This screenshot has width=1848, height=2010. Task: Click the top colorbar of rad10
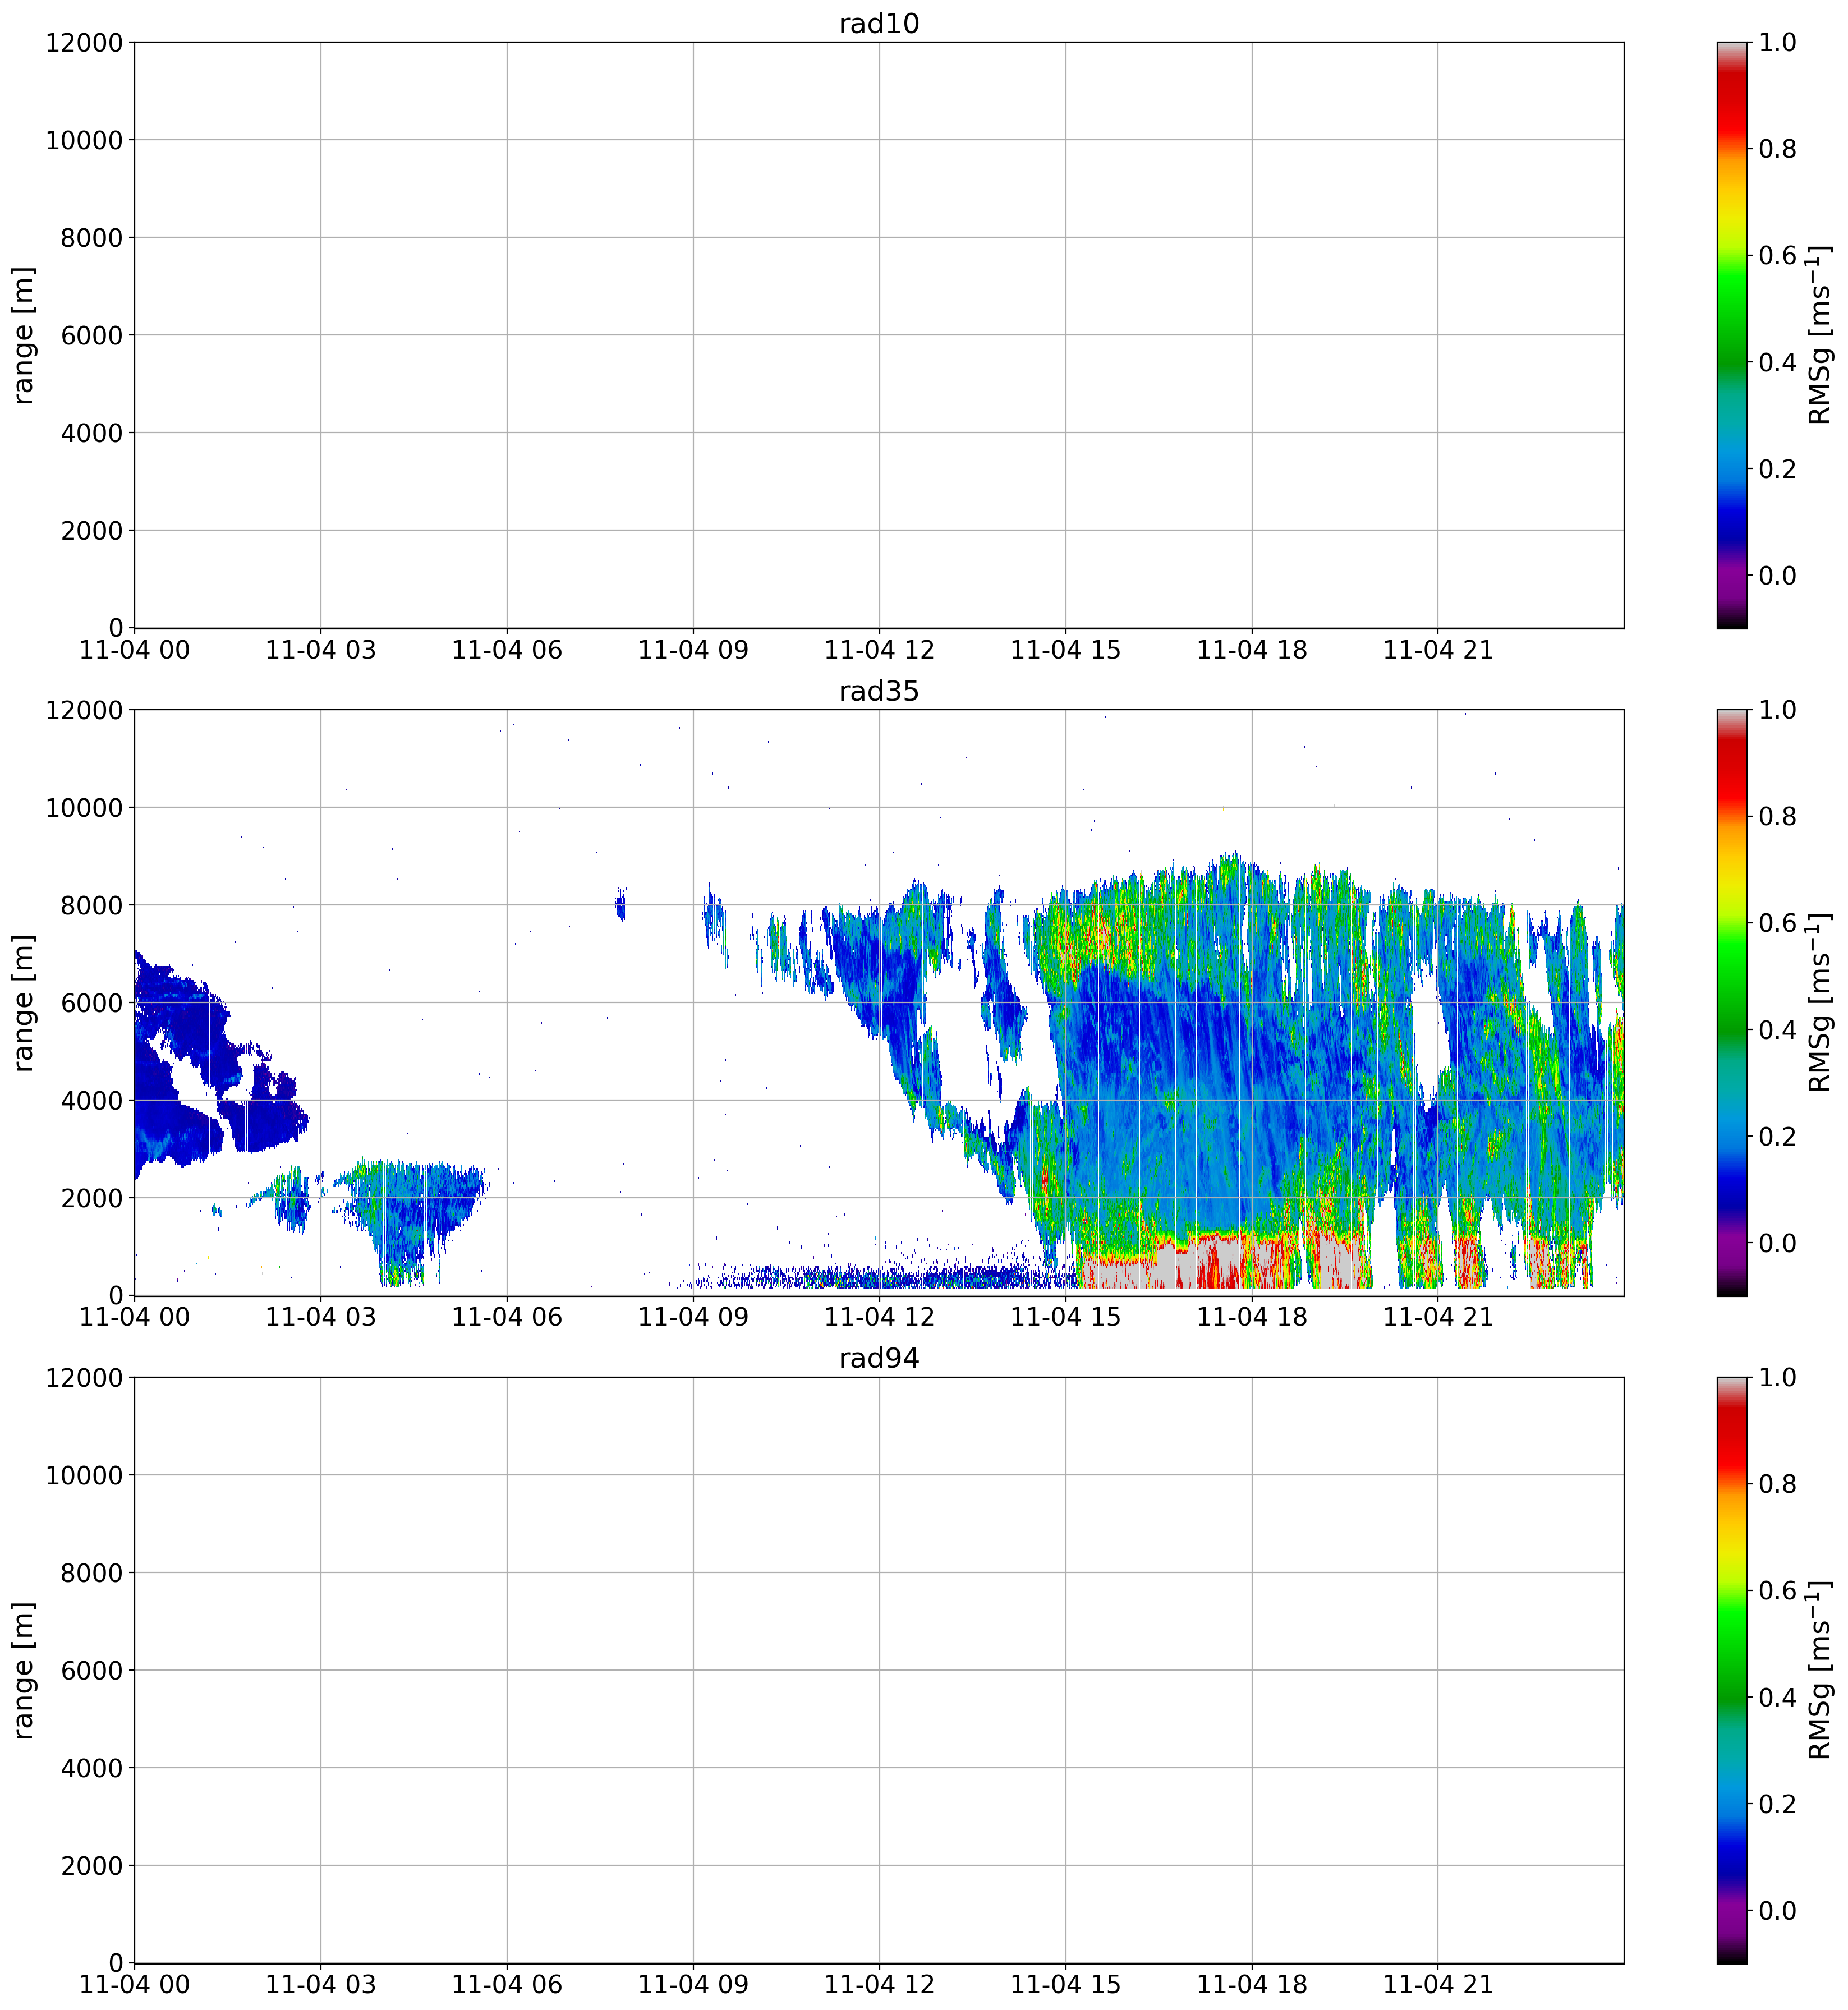click(1732, 335)
